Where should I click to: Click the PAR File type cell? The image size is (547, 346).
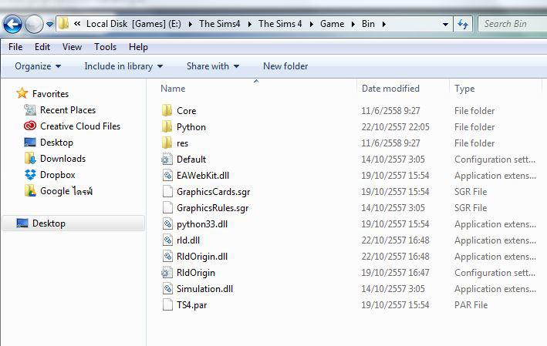471,305
